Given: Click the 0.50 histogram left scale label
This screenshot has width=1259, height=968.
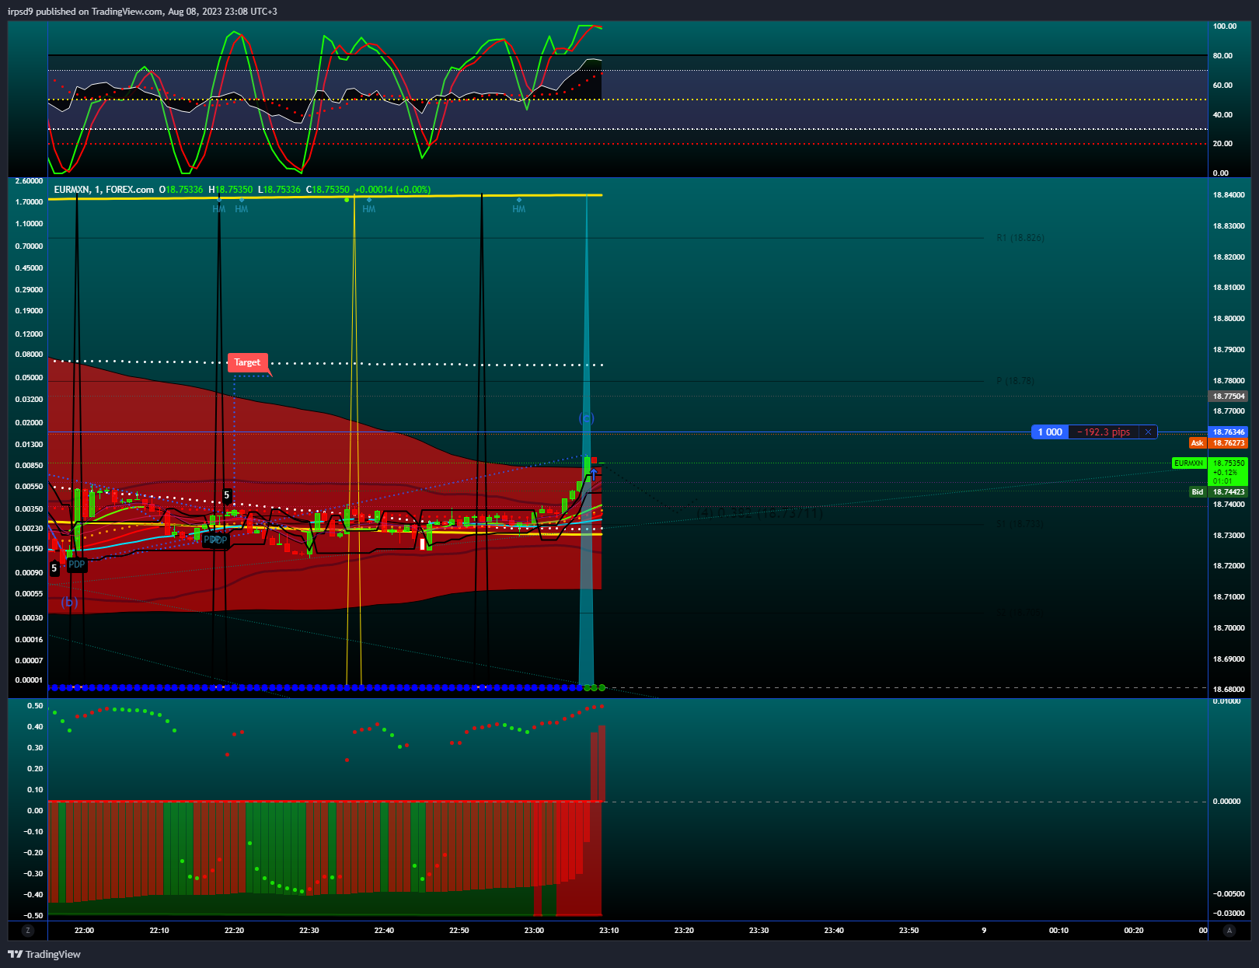Looking at the screenshot, I should pyautogui.click(x=35, y=706).
